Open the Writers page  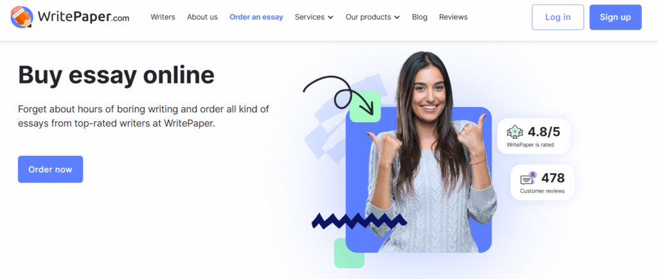[163, 17]
